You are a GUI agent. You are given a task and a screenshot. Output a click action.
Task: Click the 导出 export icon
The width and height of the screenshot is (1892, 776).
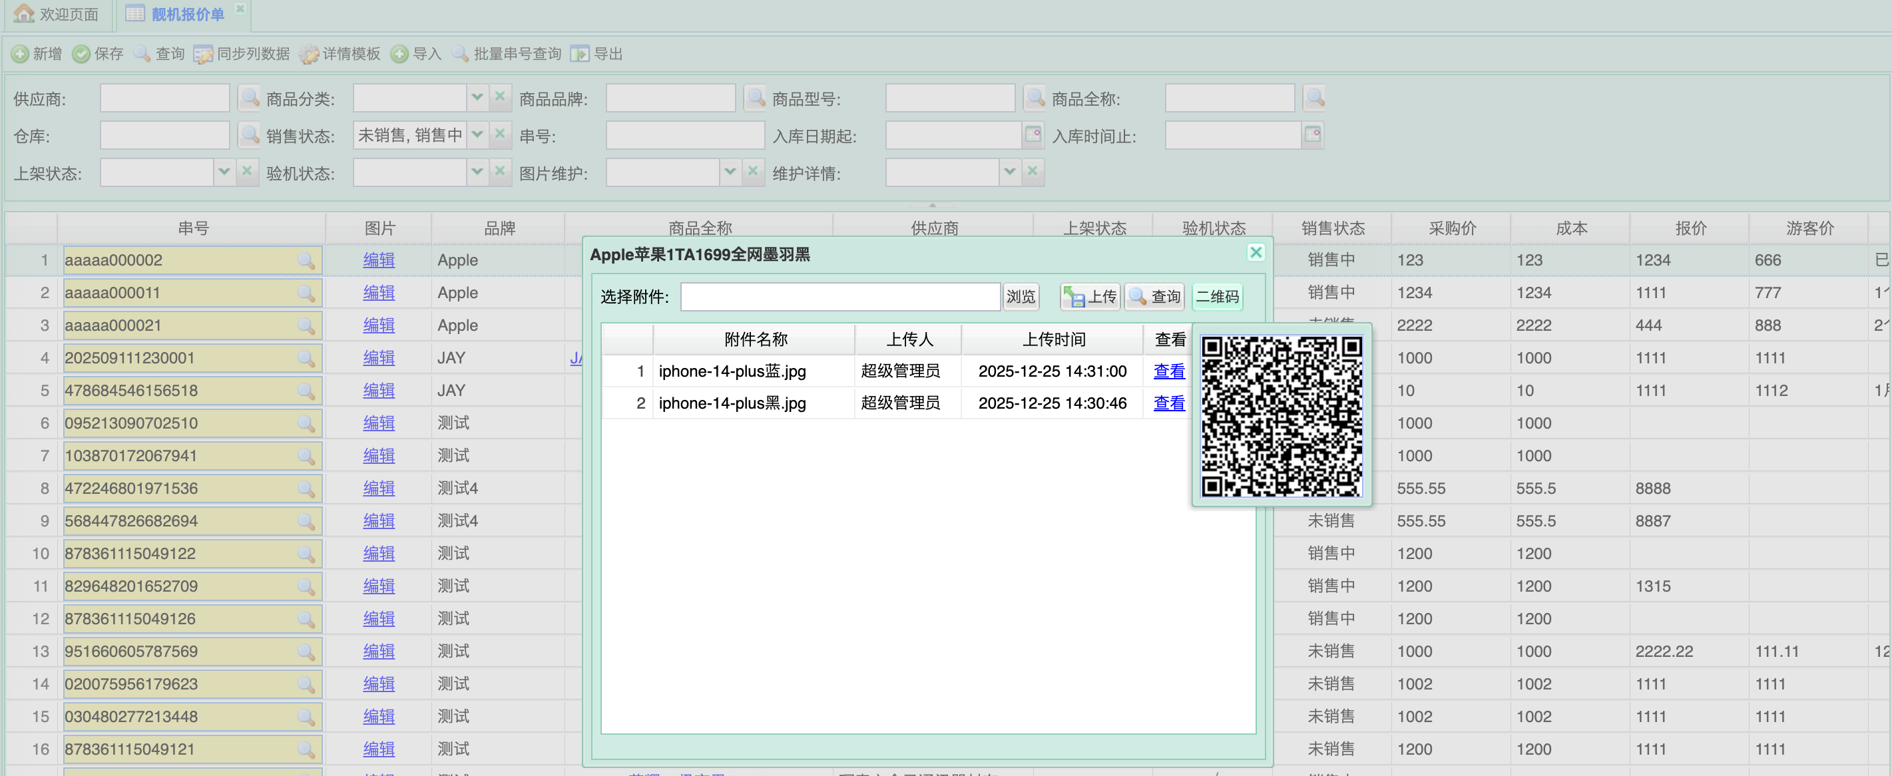coord(581,55)
